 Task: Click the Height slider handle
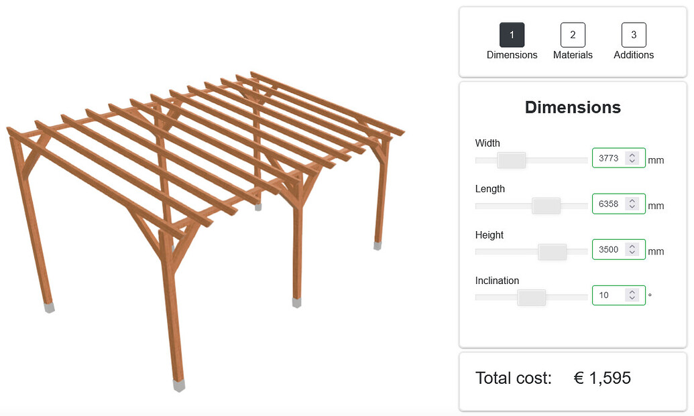point(552,252)
